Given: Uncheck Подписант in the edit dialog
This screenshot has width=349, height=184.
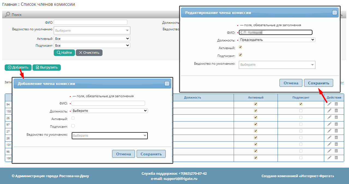Looking at the screenshot, I should [x=240, y=55].
